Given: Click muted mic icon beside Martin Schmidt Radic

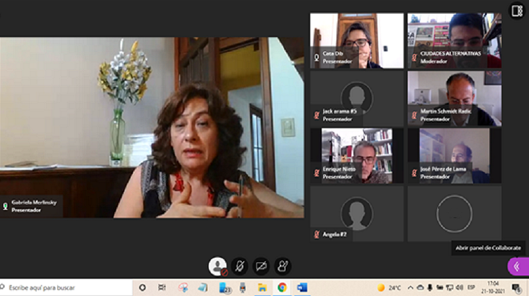Looking at the screenshot, I should pyautogui.click(x=415, y=115).
